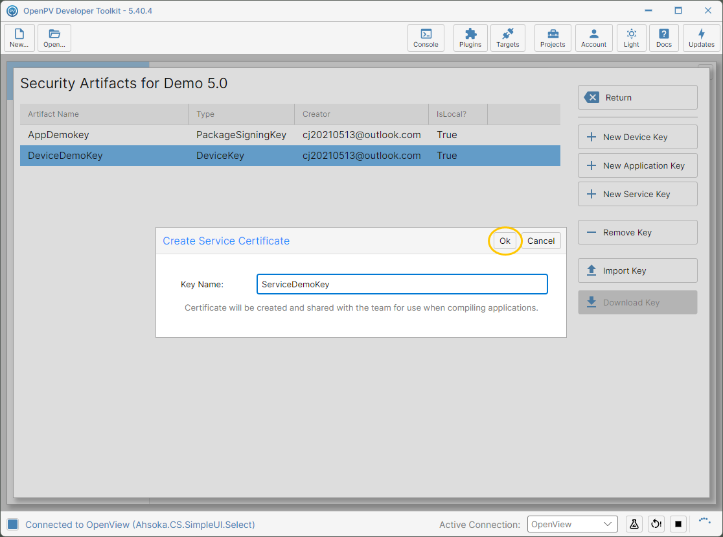
Task: Sort by Type column header
Action: tap(241, 114)
